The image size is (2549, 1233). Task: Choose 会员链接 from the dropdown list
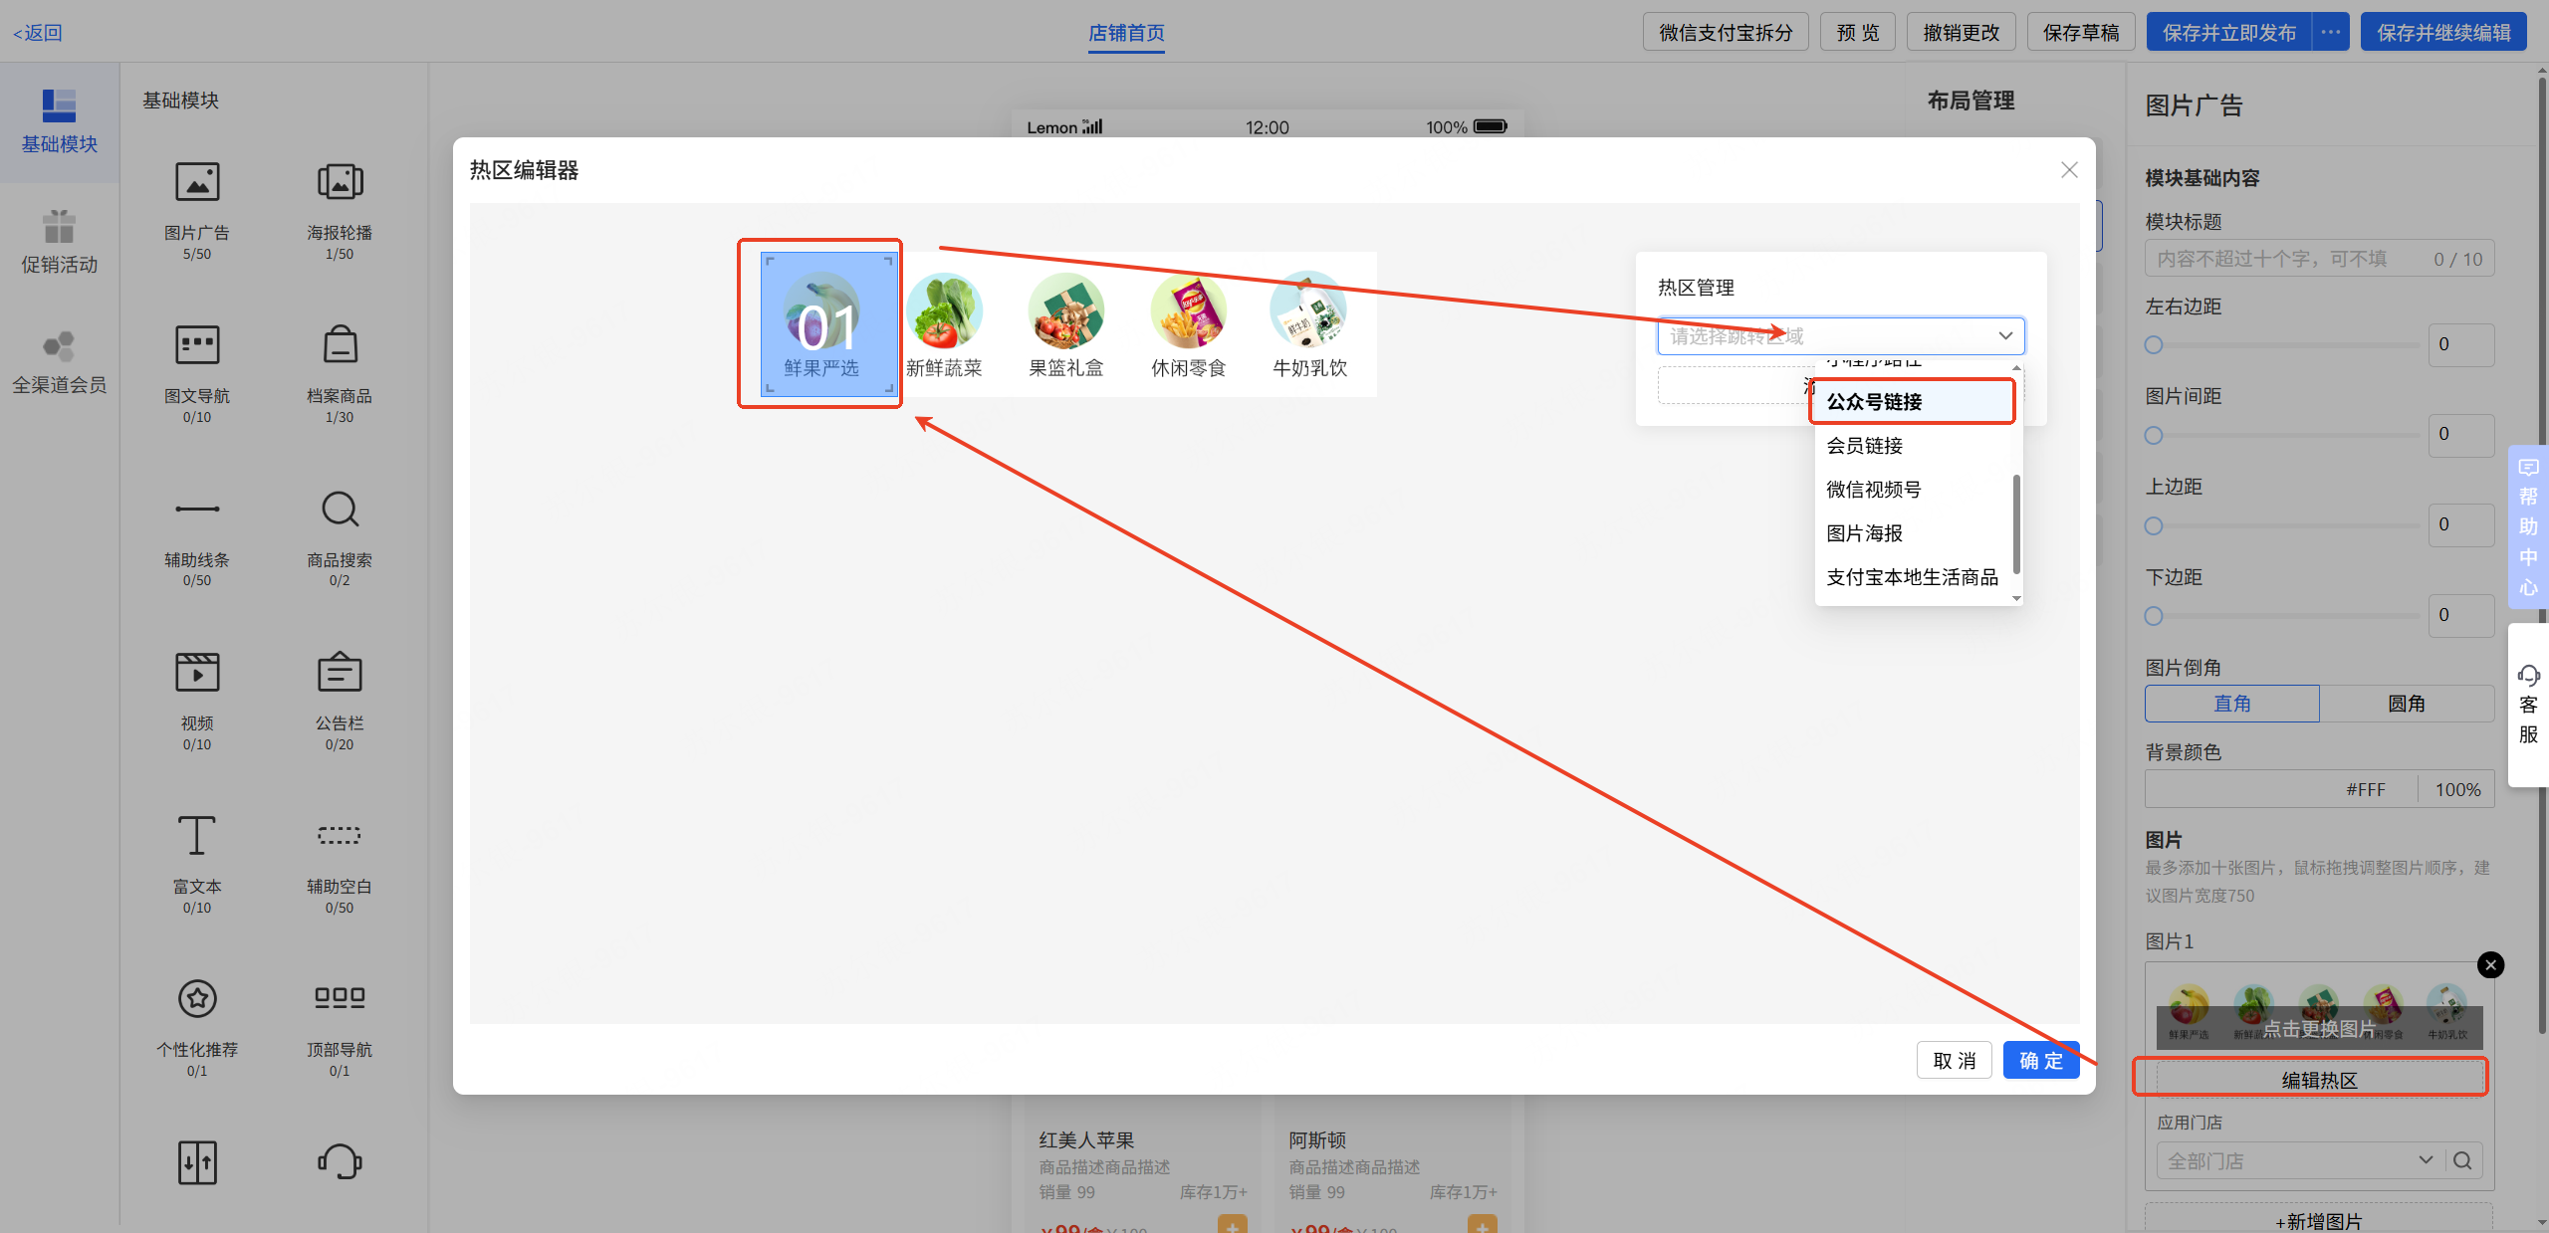tap(1864, 446)
